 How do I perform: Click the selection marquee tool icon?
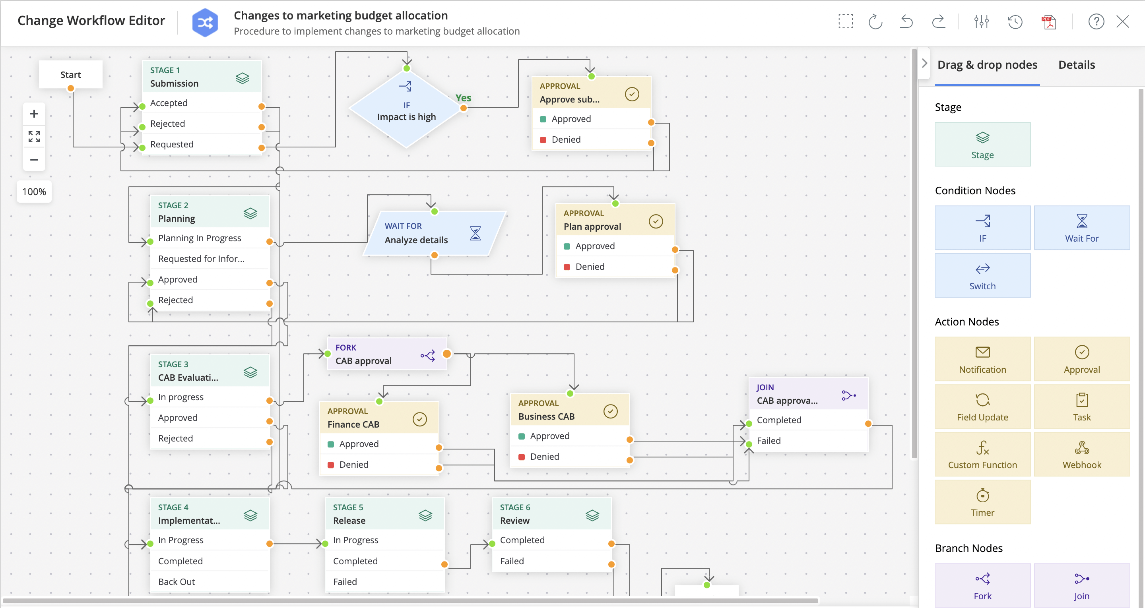point(845,21)
